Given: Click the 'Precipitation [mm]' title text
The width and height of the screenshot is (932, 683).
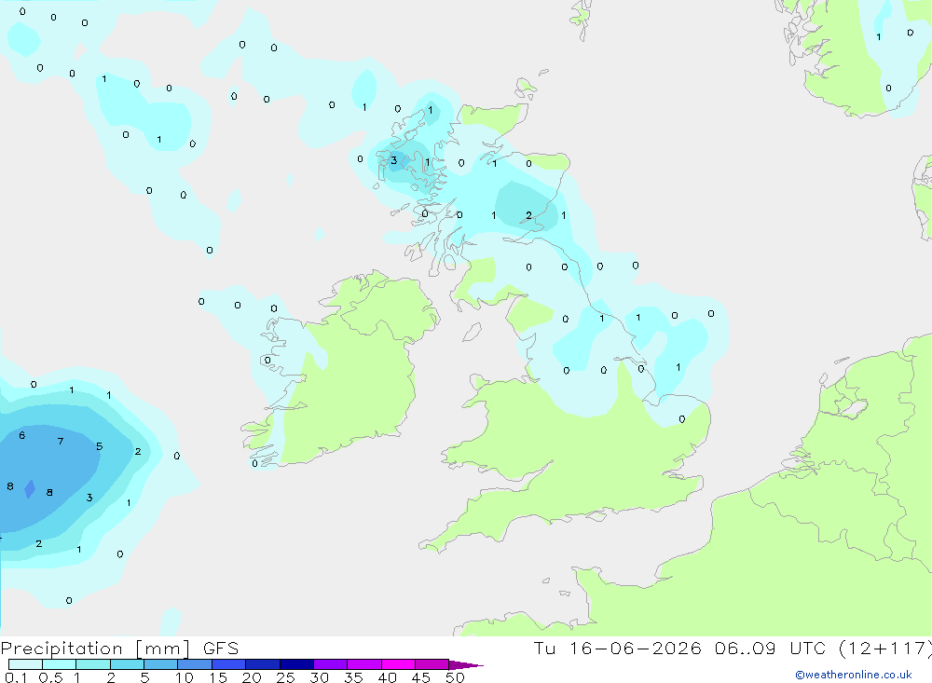Looking at the screenshot, I should [96, 649].
